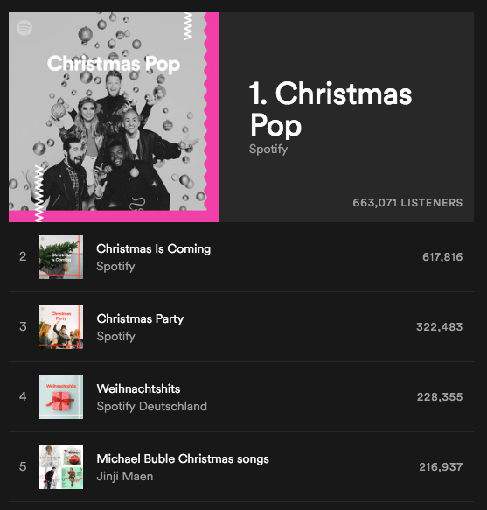Open the Jinji Maen profile link

point(125,476)
